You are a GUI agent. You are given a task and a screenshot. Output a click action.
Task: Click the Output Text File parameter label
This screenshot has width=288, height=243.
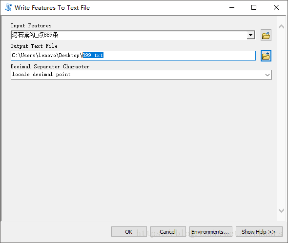coord(34,46)
